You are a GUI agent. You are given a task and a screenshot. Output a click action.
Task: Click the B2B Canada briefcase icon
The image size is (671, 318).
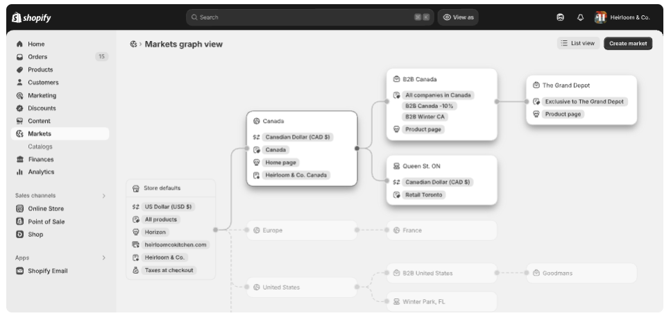click(x=396, y=79)
